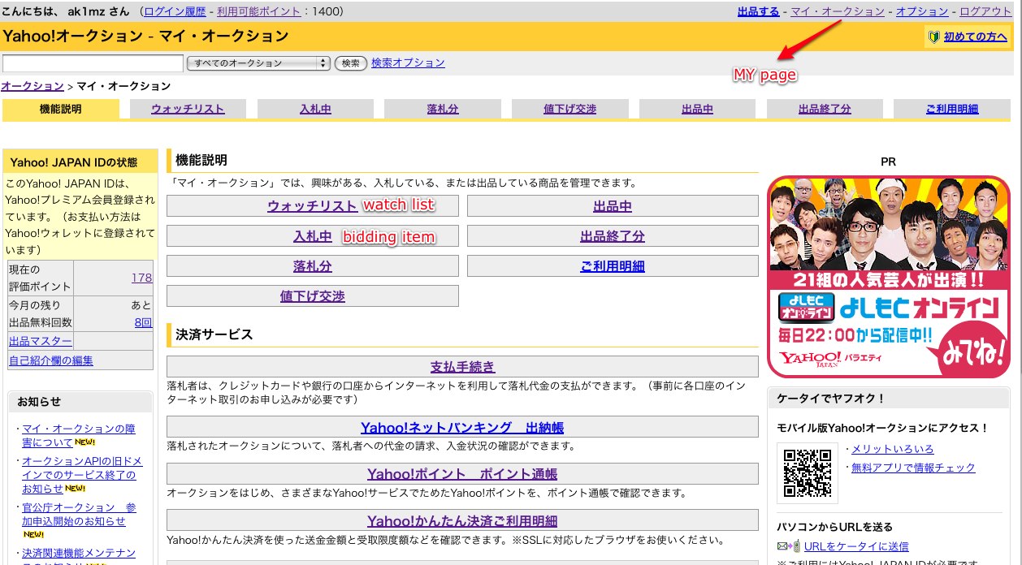Open 初めての方へ beginner guide link
1022x565 pixels.
(x=975, y=37)
